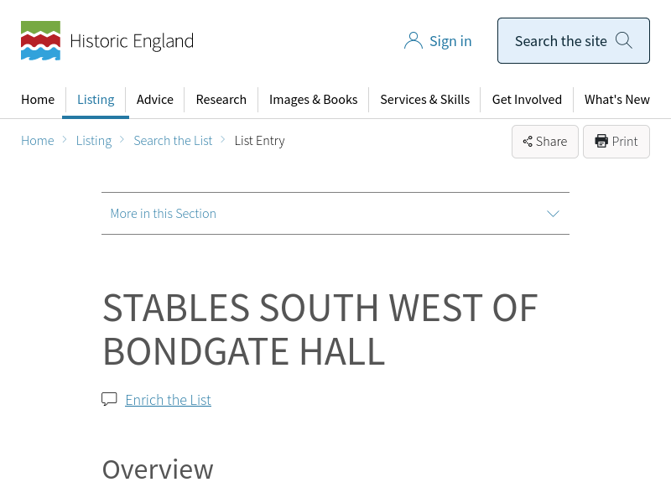Click the magnifying glass search icon
671x503 pixels.
click(x=623, y=40)
